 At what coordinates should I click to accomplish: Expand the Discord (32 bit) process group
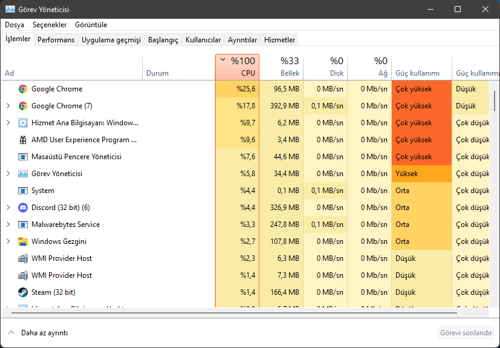point(8,208)
